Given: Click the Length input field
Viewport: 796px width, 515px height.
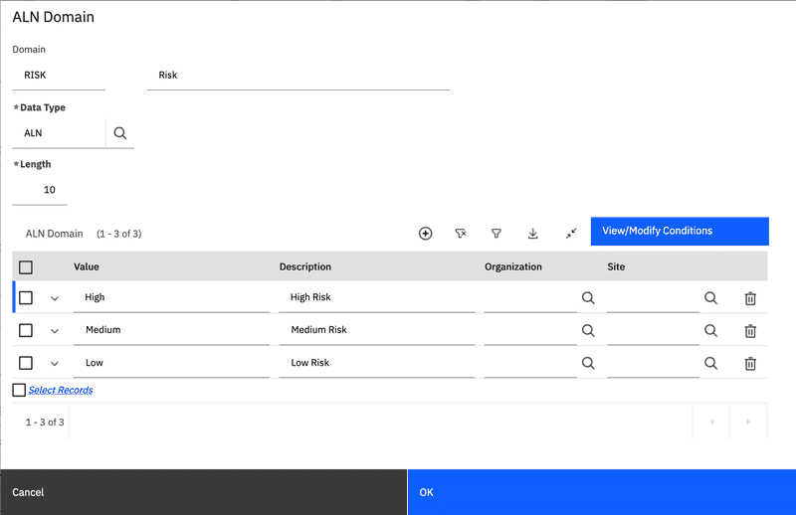Looking at the screenshot, I should point(40,189).
